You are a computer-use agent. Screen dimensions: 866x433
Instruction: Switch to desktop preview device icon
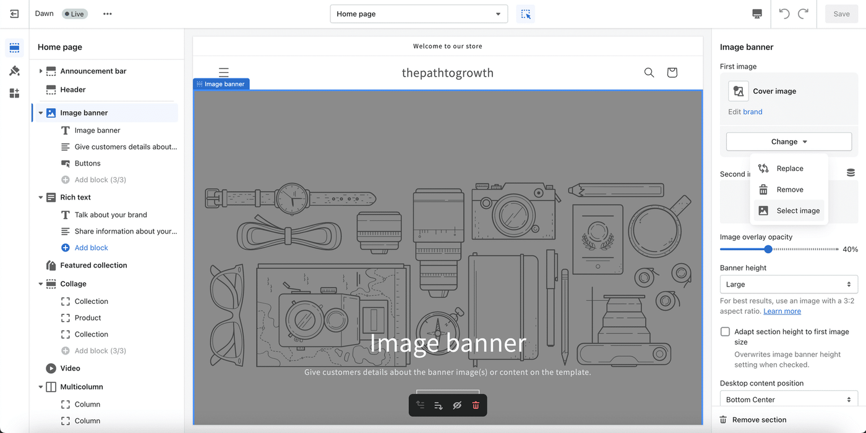757,14
